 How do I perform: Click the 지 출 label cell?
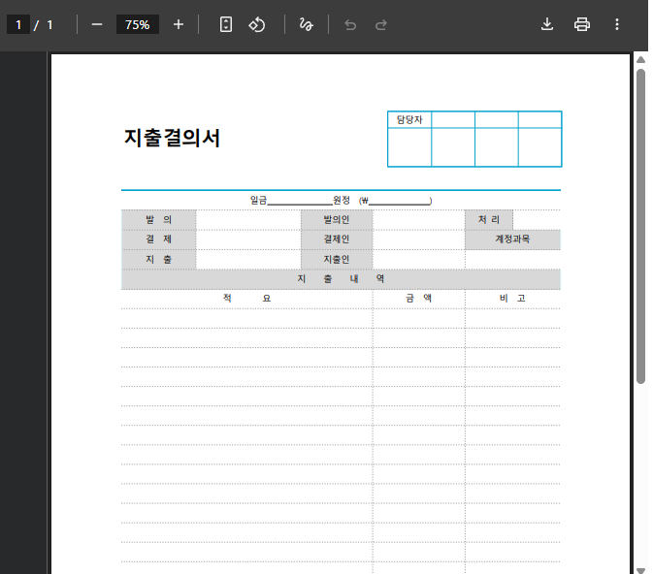click(159, 259)
